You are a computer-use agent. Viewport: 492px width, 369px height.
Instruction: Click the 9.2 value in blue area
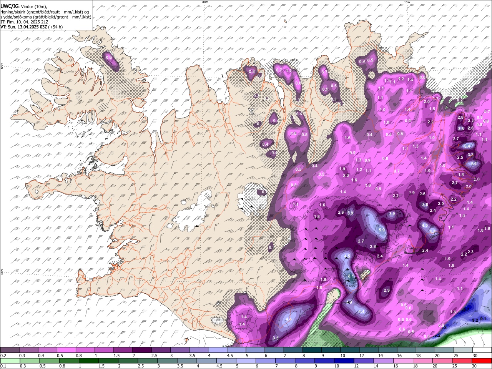pos(475,320)
